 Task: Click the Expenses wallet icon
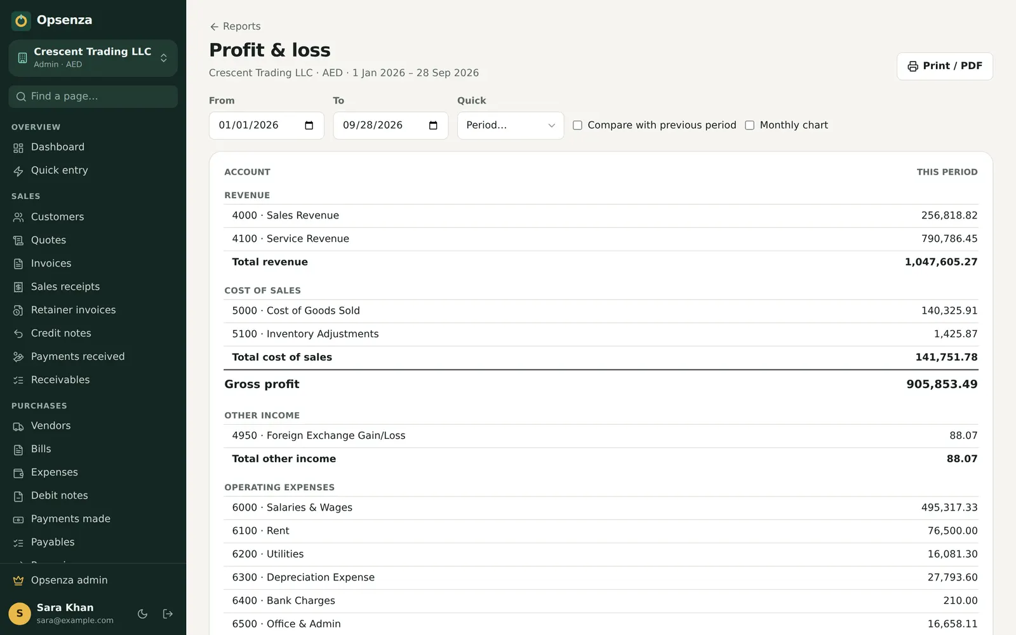[18, 473]
